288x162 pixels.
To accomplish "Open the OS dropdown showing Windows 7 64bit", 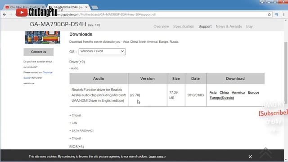I will [x=102, y=52].
